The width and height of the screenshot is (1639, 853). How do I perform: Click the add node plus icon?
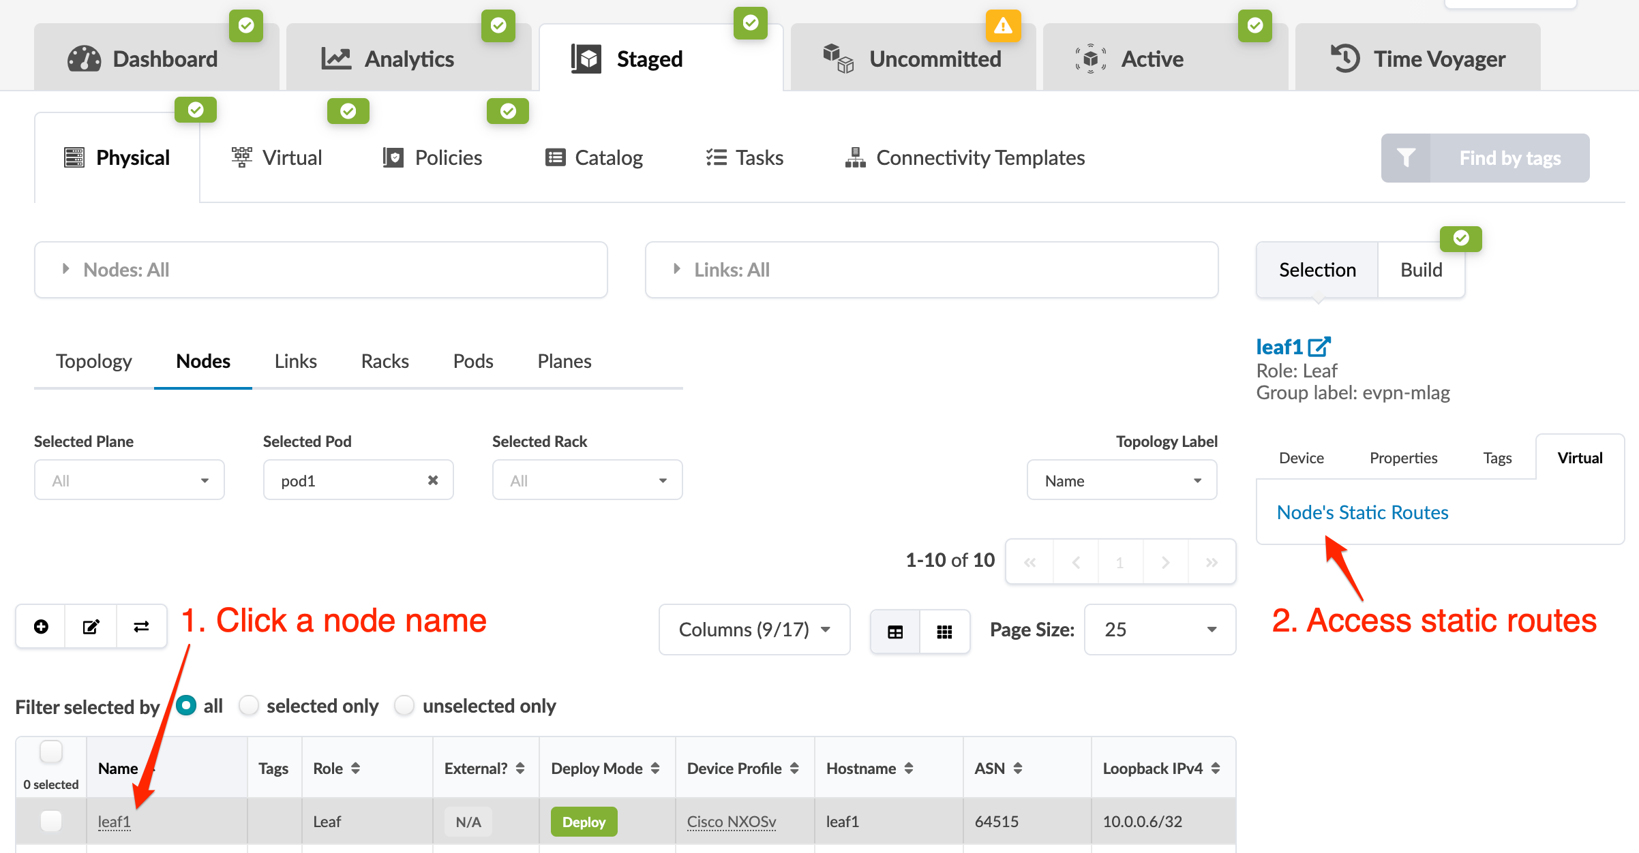(41, 627)
